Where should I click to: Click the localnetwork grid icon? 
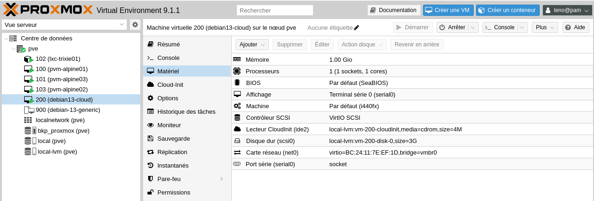[x=28, y=120]
